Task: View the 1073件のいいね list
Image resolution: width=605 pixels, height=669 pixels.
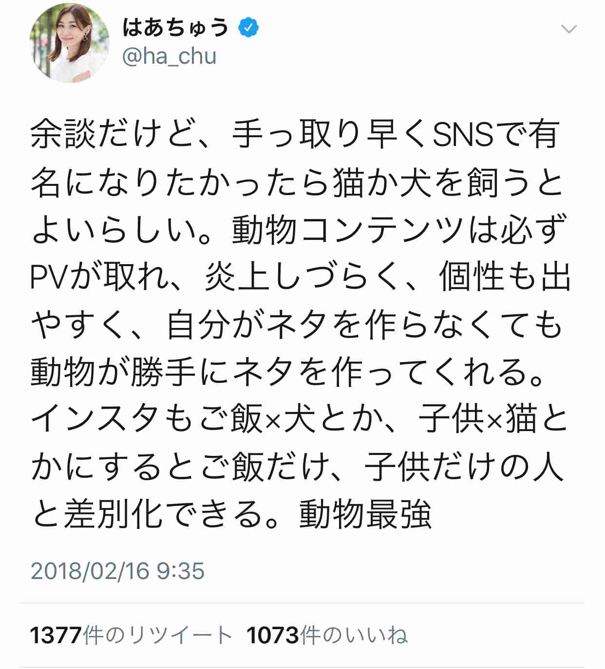Action: (x=327, y=635)
